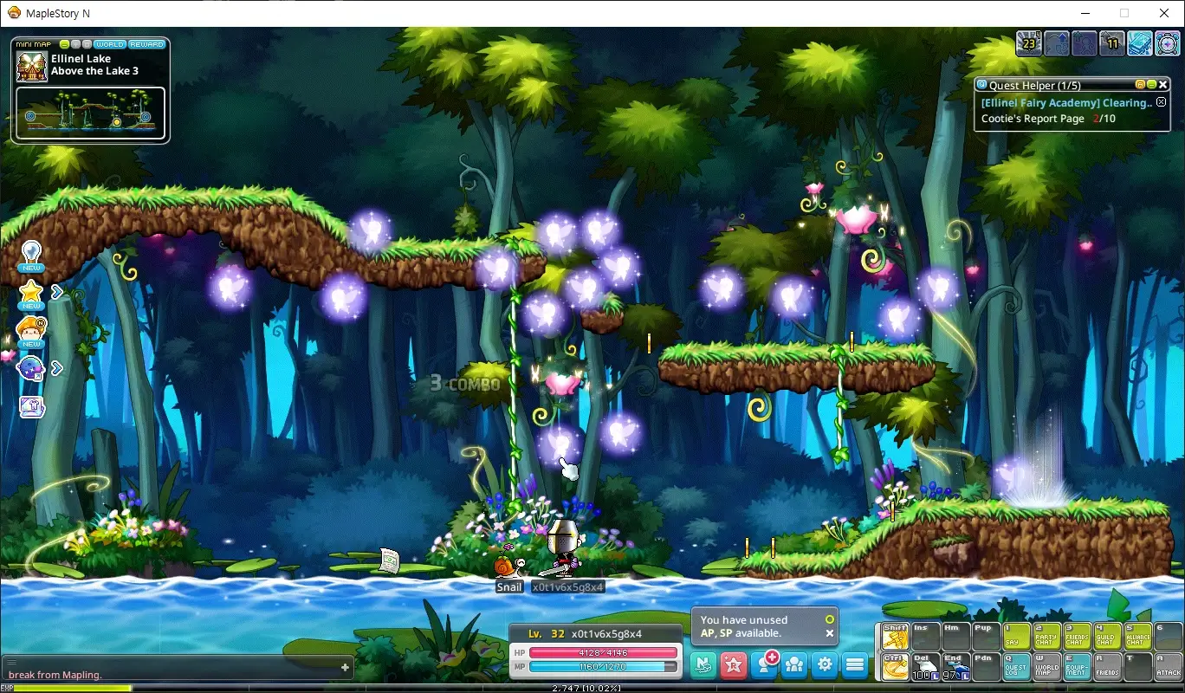The width and height of the screenshot is (1185, 693).
Task: Open the blue spellbook buff icon
Action: pos(1140,43)
